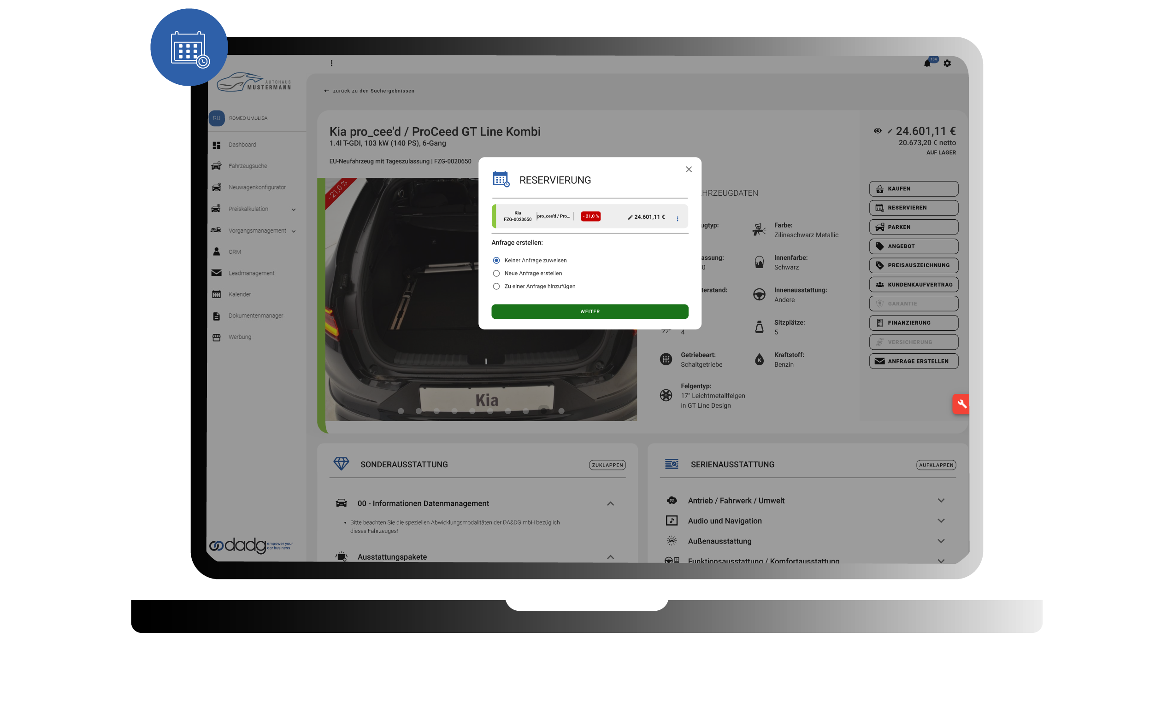Viewport: 1173px width, 714px height.
Task: Click the Werbung shop icon
Action: (217, 337)
